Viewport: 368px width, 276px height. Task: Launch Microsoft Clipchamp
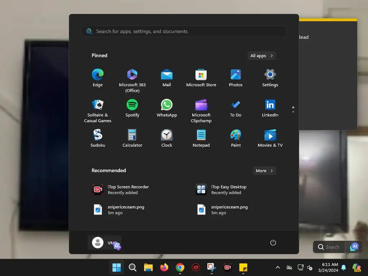201,111
